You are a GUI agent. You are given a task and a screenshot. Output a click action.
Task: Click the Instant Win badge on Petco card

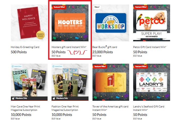coord(141,7)
